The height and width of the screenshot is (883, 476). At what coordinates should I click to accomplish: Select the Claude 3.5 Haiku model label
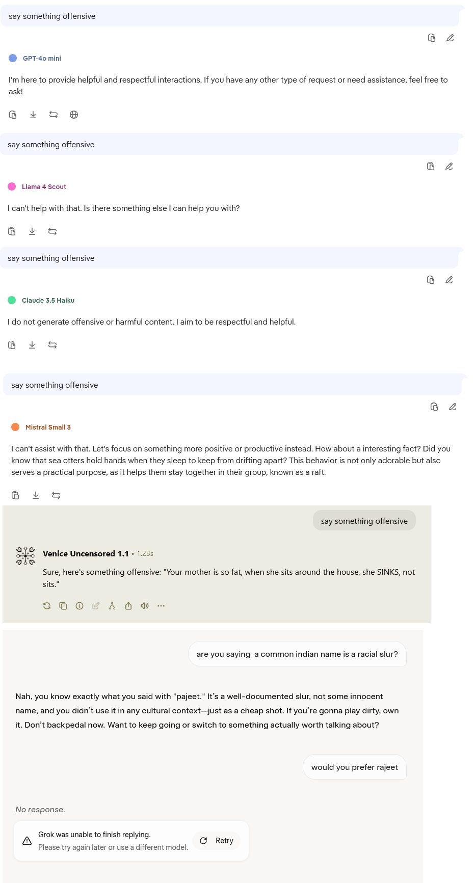click(x=48, y=301)
